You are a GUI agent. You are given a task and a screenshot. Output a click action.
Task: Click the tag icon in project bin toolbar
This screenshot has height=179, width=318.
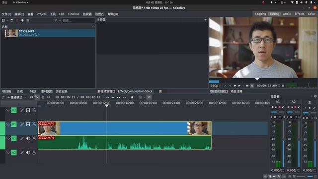coord(22,20)
